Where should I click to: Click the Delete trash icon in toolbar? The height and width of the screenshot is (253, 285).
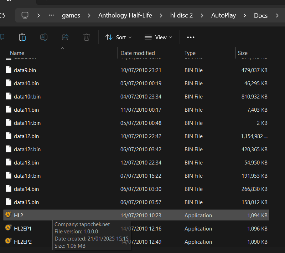pos(87,37)
